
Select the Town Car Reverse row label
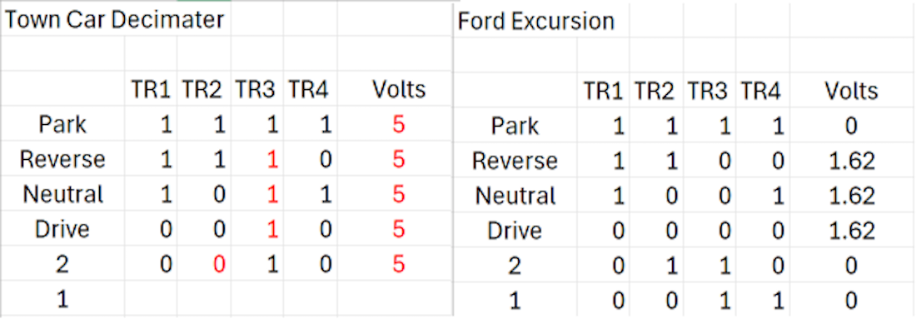tap(62, 159)
